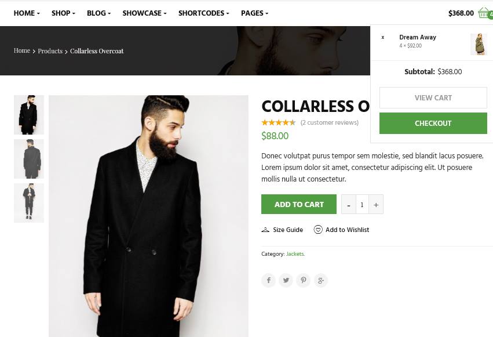493x337 pixels.
Task: Share product on Facebook icon
Action: coord(268,281)
